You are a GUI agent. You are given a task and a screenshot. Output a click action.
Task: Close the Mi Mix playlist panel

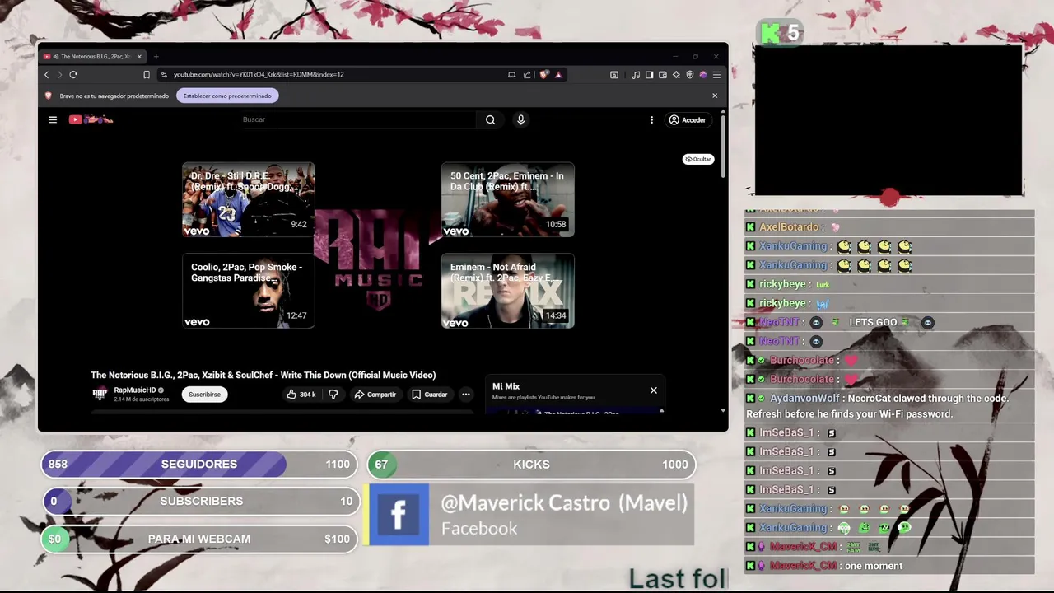[x=654, y=390]
